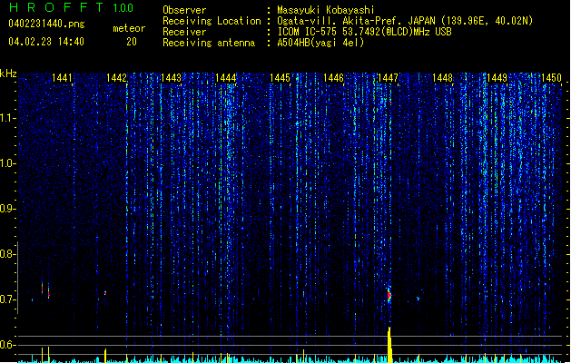Viewport: 571px width, 363px height.
Task: Click the tall yellow power peak below 1447
Action: [389, 345]
